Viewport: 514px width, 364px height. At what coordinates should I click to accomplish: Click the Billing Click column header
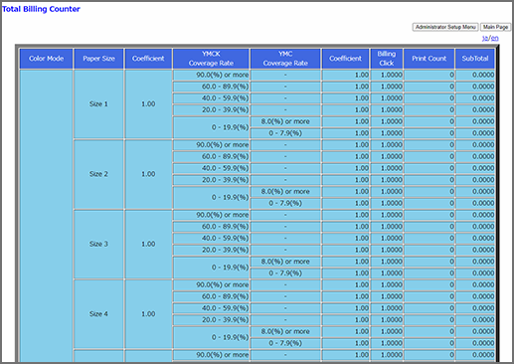[x=387, y=59]
